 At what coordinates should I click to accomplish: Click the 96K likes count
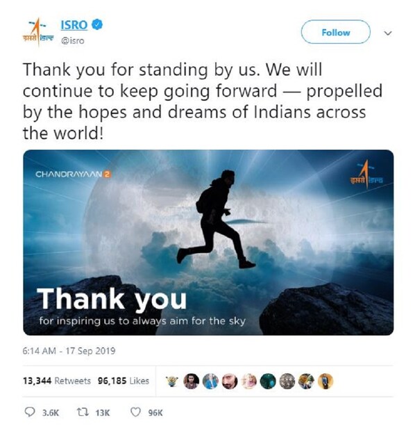(x=155, y=413)
